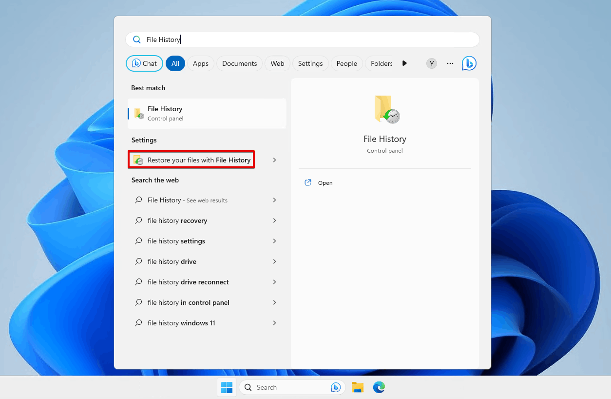Image resolution: width=611 pixels, height=399 pixels.
Task: Click the magnifier icon in taskbar search
Action: click(x=248, y=387)
